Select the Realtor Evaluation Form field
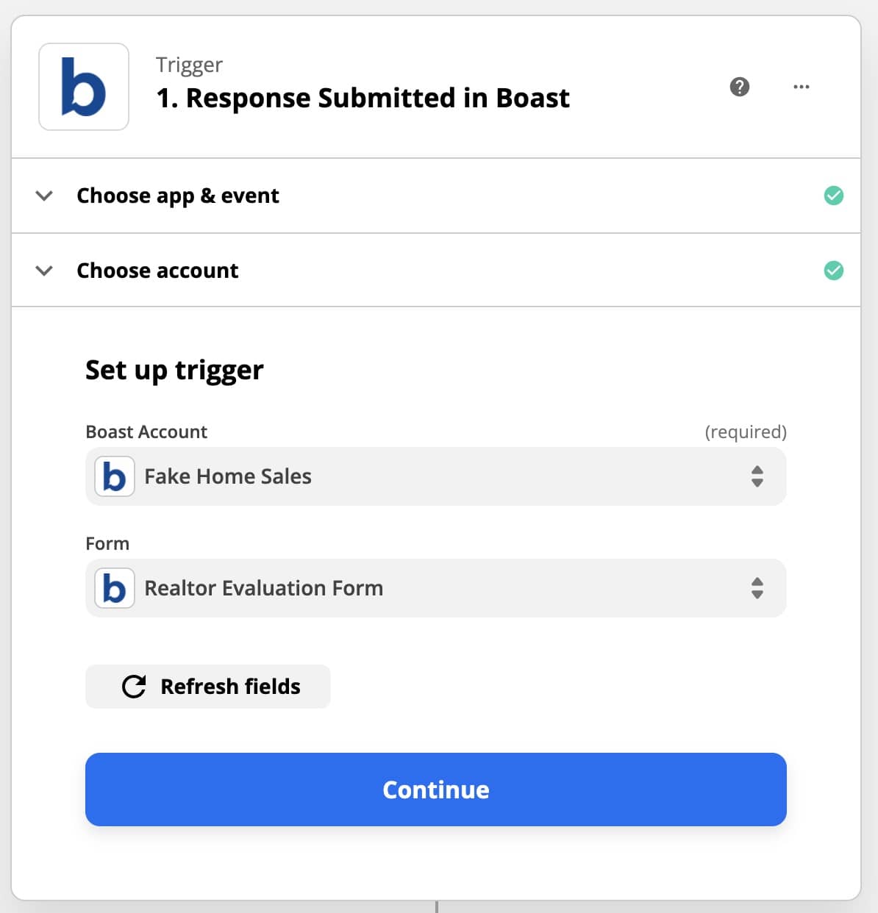This screenshot has width=878, height=913. [x=435, y=588]
